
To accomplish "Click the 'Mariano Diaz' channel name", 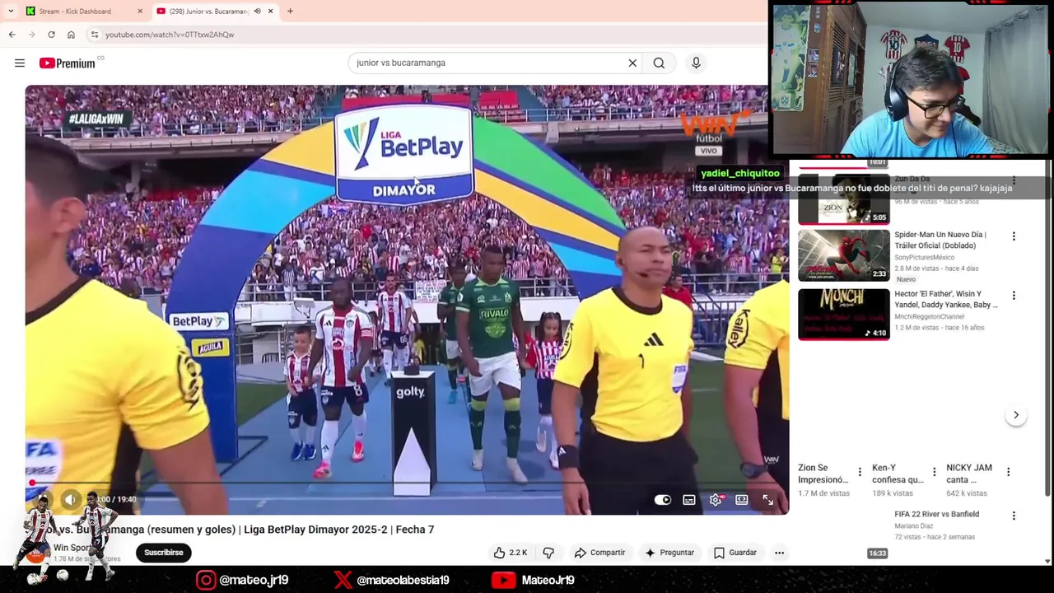I will [x=913, y=525].
